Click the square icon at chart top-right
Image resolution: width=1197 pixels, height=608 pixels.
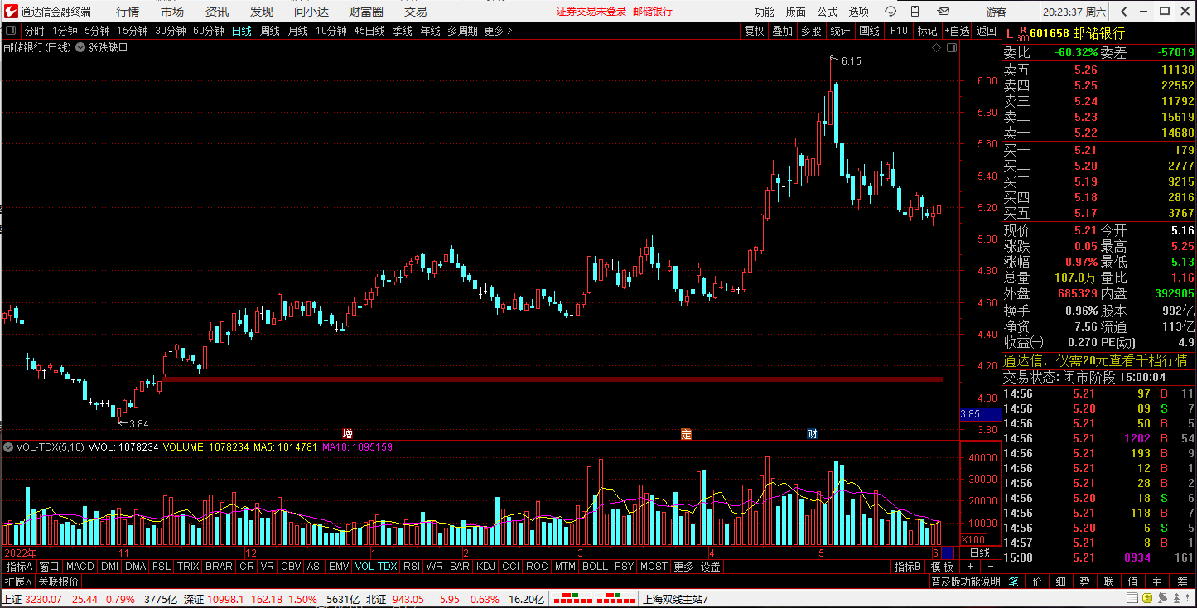point(952,48)
